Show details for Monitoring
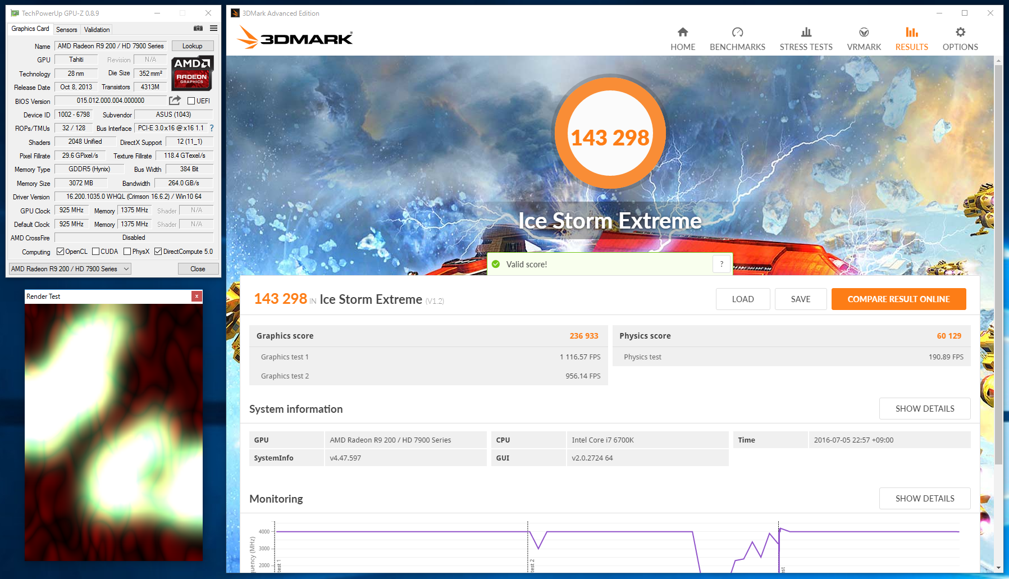 pos(925,498)
